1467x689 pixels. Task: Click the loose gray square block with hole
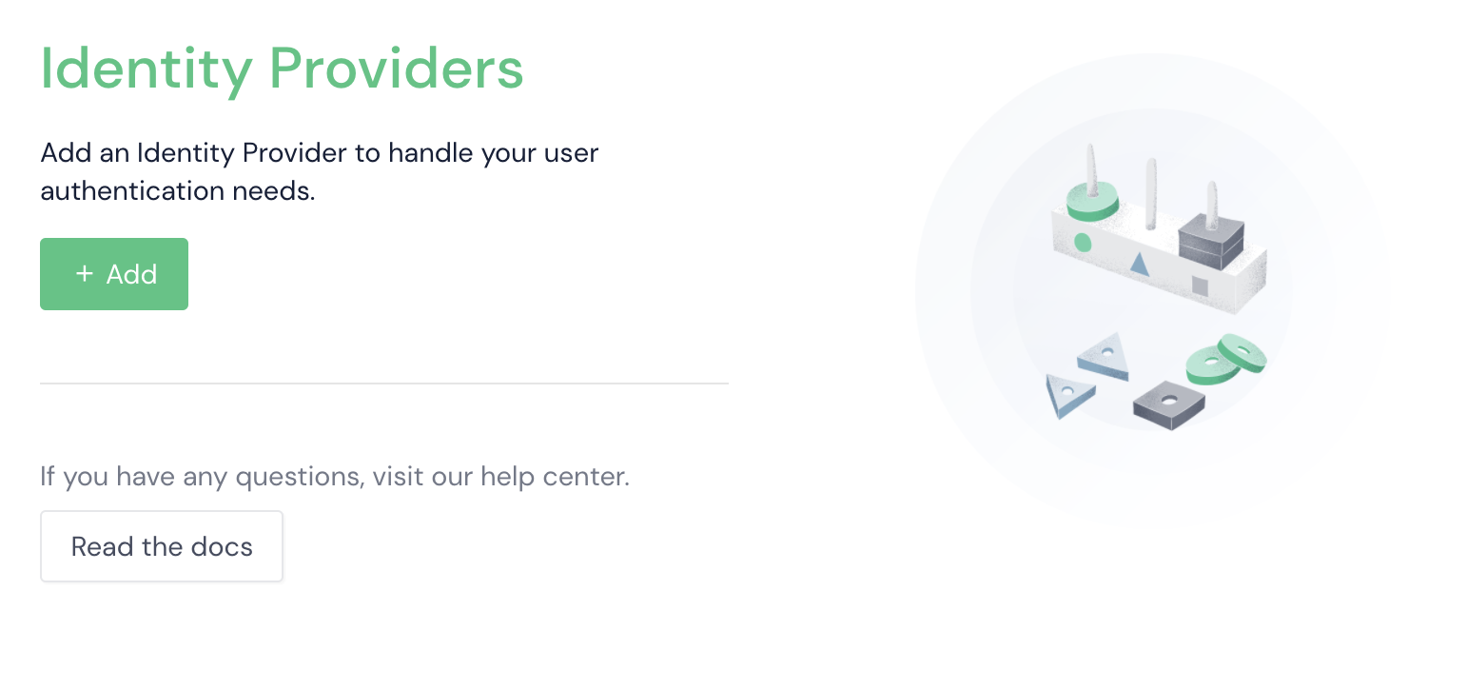point(1169,404)
